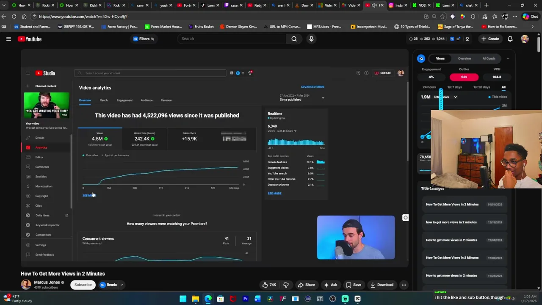Expand the bookmarks overflow chevron
Screen dimensions: 542x305
[x=533, y=27]
